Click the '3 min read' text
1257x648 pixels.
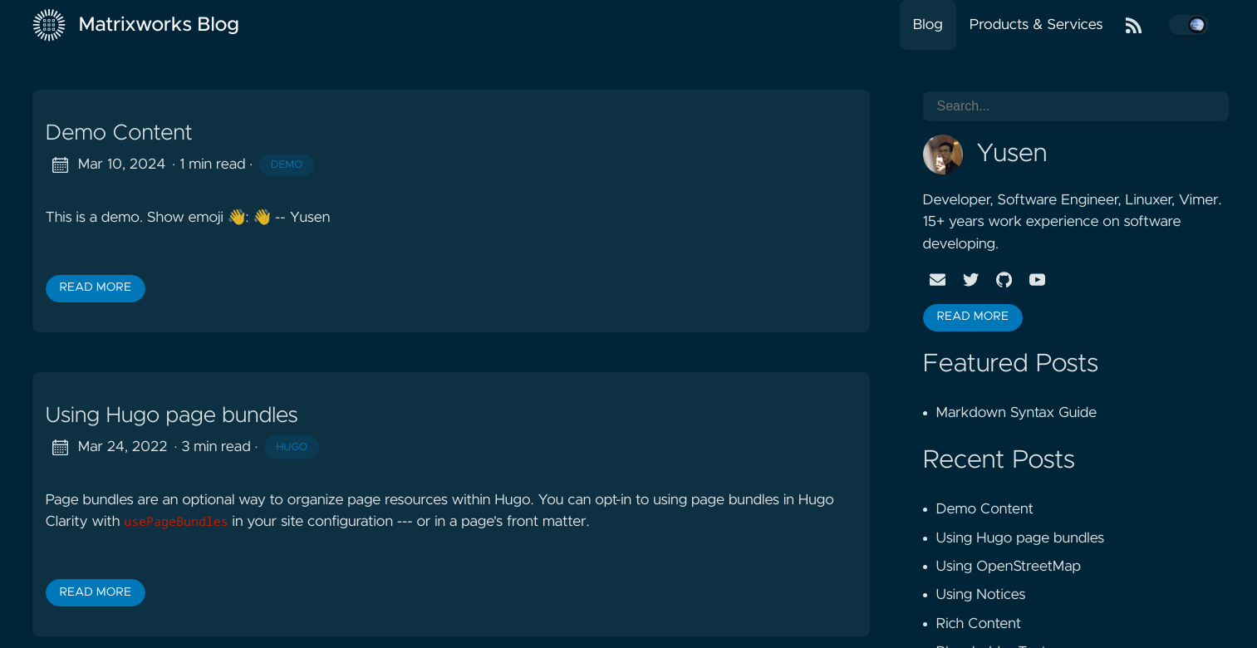point(216,447)
